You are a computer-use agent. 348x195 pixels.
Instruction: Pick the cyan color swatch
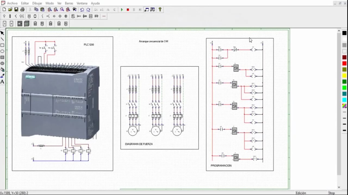tap(344, 100)
